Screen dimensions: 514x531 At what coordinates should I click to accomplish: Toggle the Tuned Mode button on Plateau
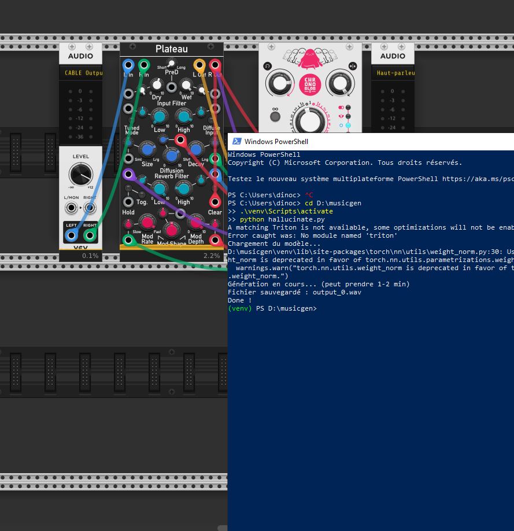click(x=131, y=120)
